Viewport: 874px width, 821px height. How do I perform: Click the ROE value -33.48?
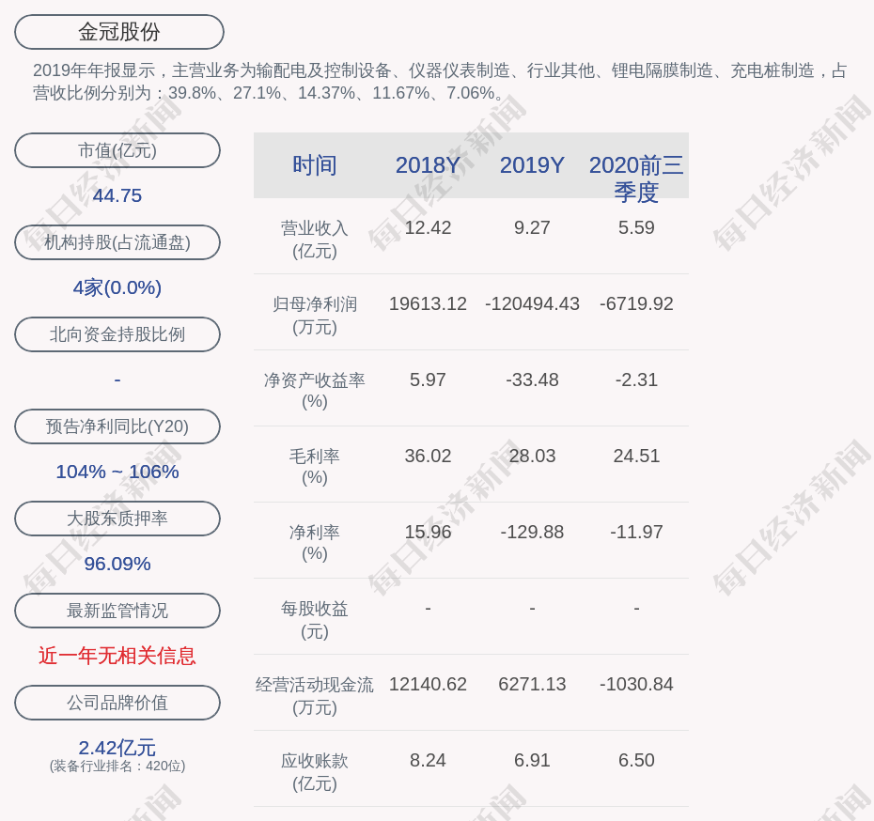[x=532, y=380]
